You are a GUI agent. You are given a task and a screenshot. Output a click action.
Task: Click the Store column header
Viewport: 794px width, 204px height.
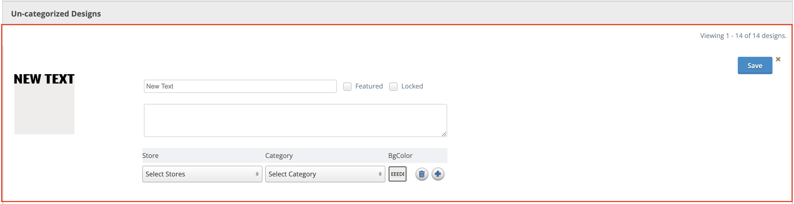point(151,155)
